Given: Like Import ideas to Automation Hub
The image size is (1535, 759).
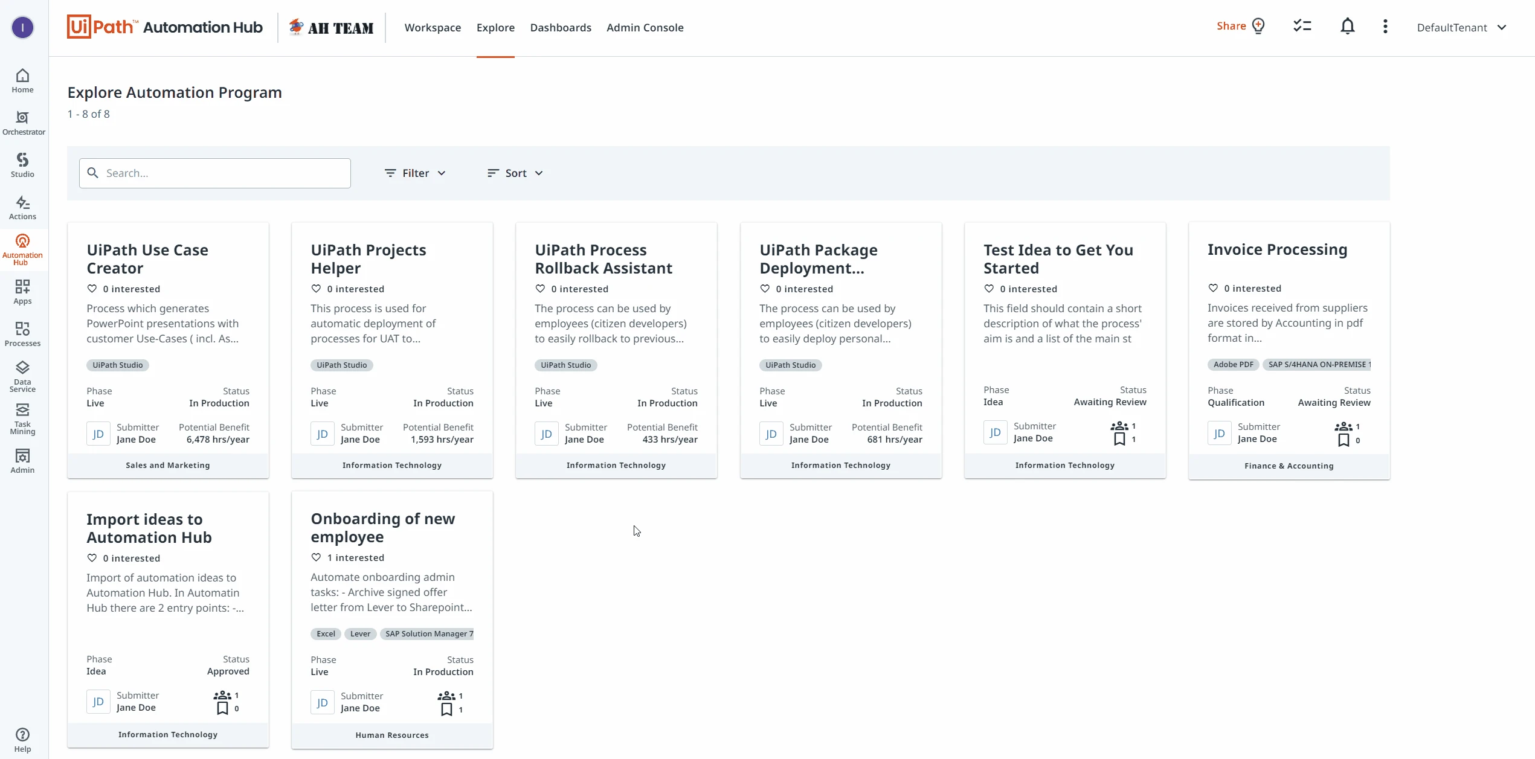Looking at the screenshot, I should click(x=92, y=558).
